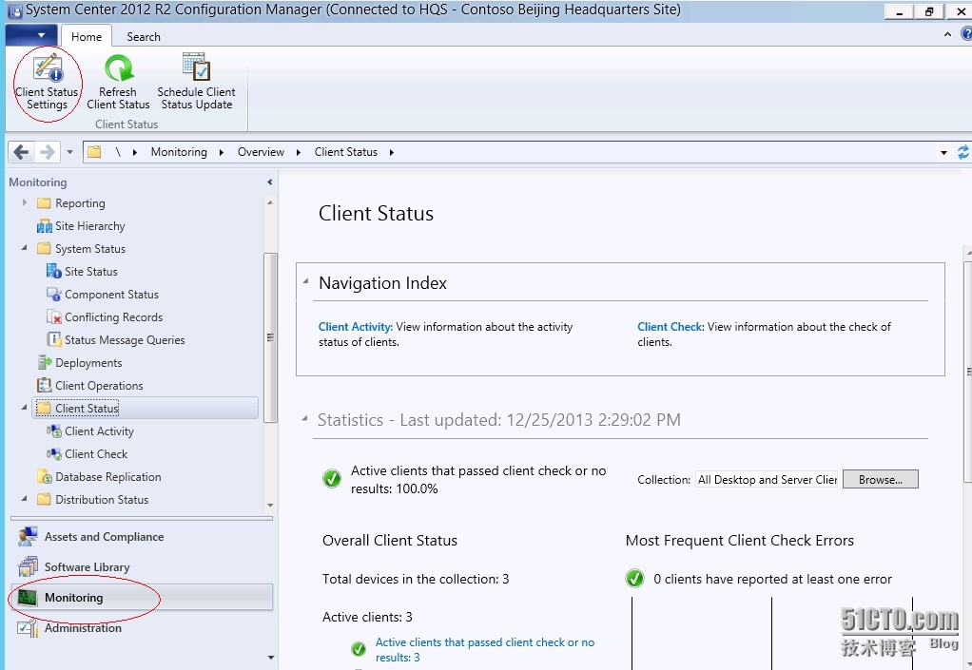
Task: Go forward with the navigation arrow
Action: pos(48,152)
